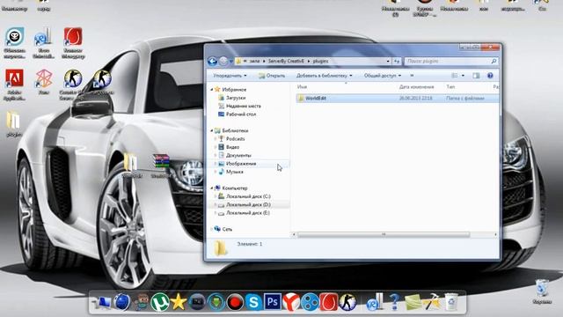This screenshot has width=563, height=317.
Task: Show hidden toolbar commands with » chevron
Action: click(412, 76)
